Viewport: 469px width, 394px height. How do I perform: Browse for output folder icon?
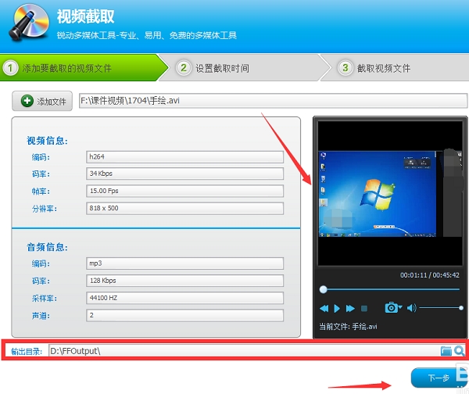(x=446, y=351)
